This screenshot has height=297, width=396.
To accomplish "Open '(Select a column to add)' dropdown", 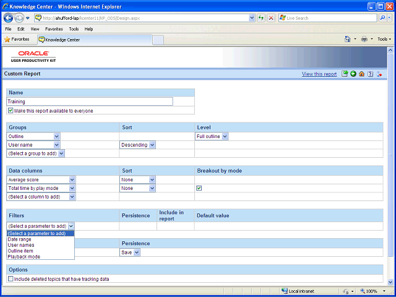I will (x=41, y=197).
